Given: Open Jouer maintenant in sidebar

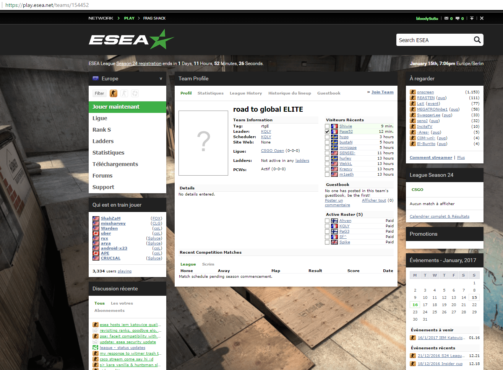Looking at the screenshot, I should [x=127, y=107].
